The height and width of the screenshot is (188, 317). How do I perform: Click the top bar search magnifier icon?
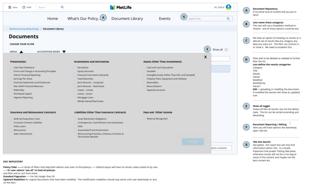click(x=62, y=7)
